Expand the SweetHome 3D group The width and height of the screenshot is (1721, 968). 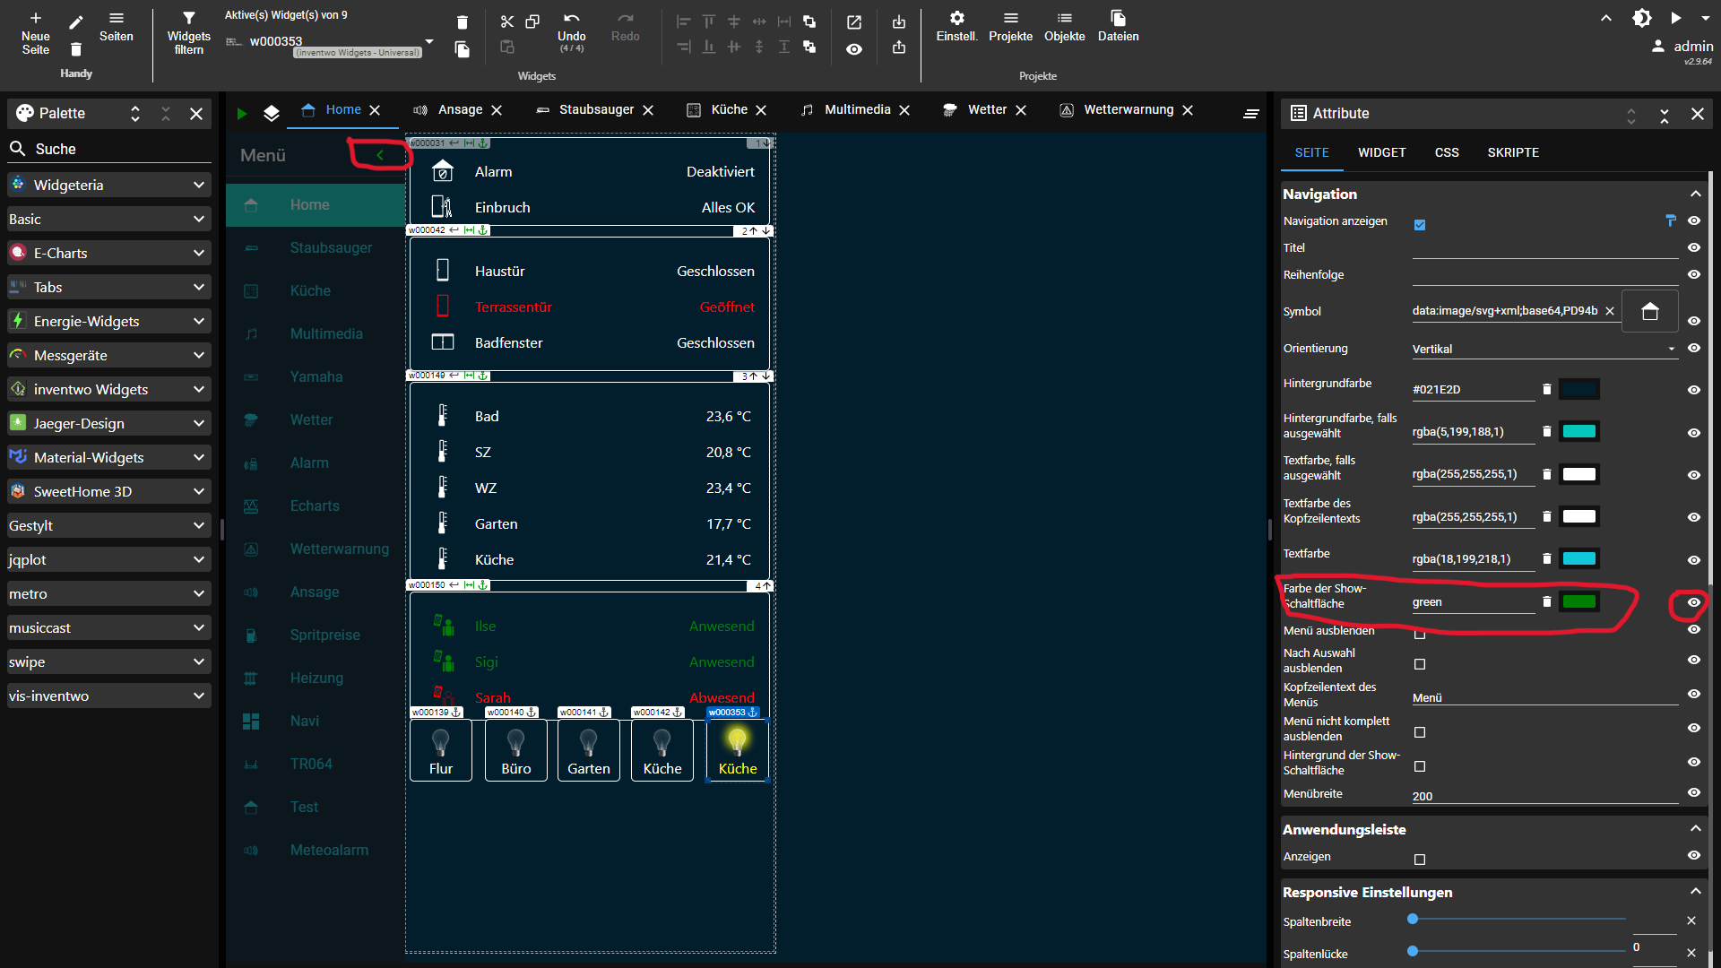pyautogui.click(x=109, y=491)
